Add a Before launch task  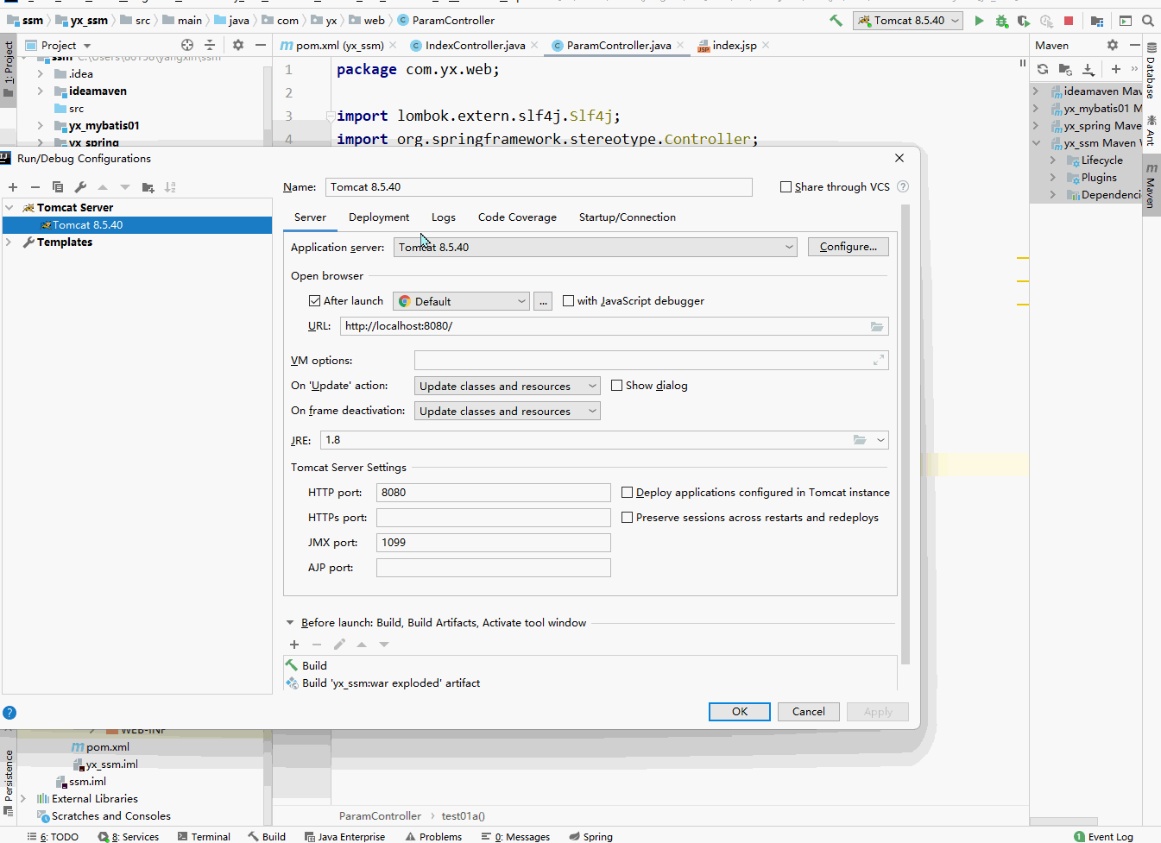tap(294, 645)
